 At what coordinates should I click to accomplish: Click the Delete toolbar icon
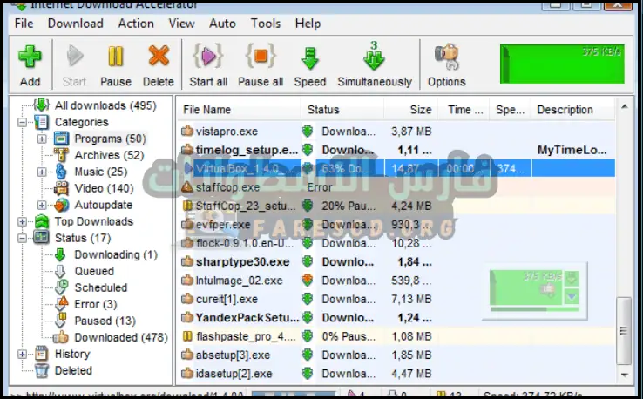(x=158, y=59)
